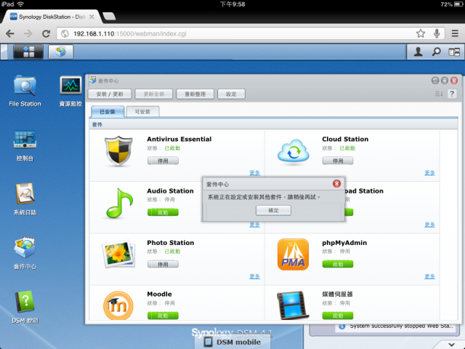Tap the microphone voice search icon
The height and width of the screenshot is (349, 465).
pyautogui.click(x=437, y=33)
